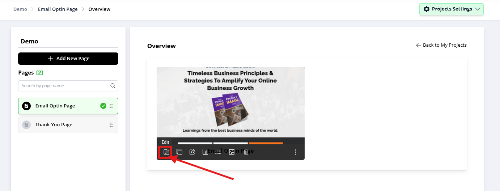This screenshot has height=191, width=500.
Task: Click the duplicate page icon
Action: [179, 152]
